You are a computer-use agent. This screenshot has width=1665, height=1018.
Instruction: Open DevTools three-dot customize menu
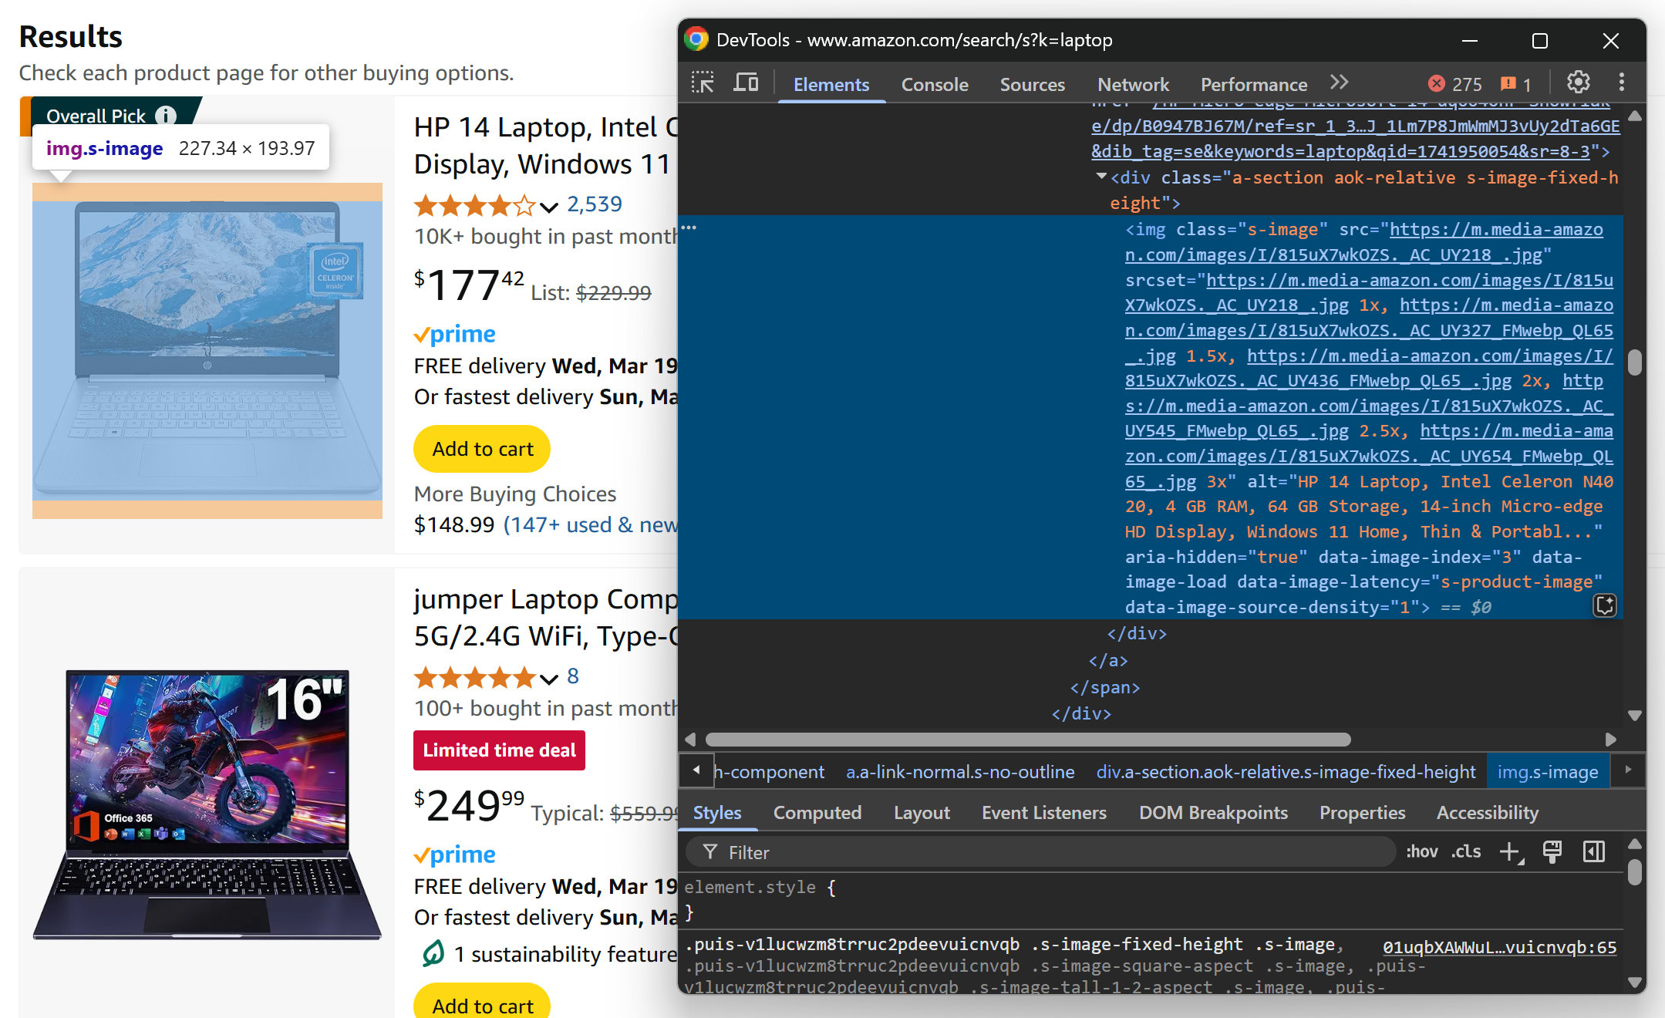1622,83
